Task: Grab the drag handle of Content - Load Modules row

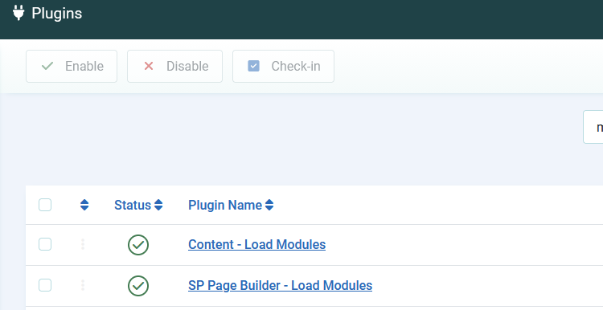Action: (83, 244)
